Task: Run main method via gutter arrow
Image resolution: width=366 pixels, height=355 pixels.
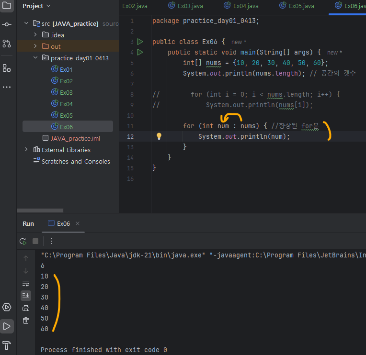Action: pyautogui.click(x=140, y=52)
